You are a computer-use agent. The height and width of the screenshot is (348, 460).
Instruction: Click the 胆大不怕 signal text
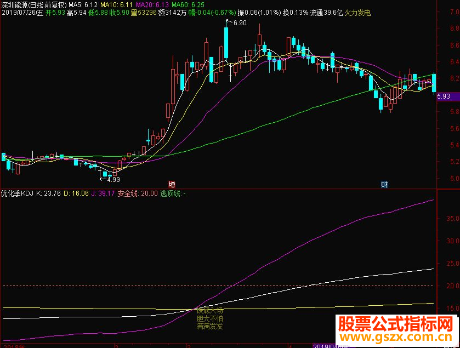tap(209, 318)
